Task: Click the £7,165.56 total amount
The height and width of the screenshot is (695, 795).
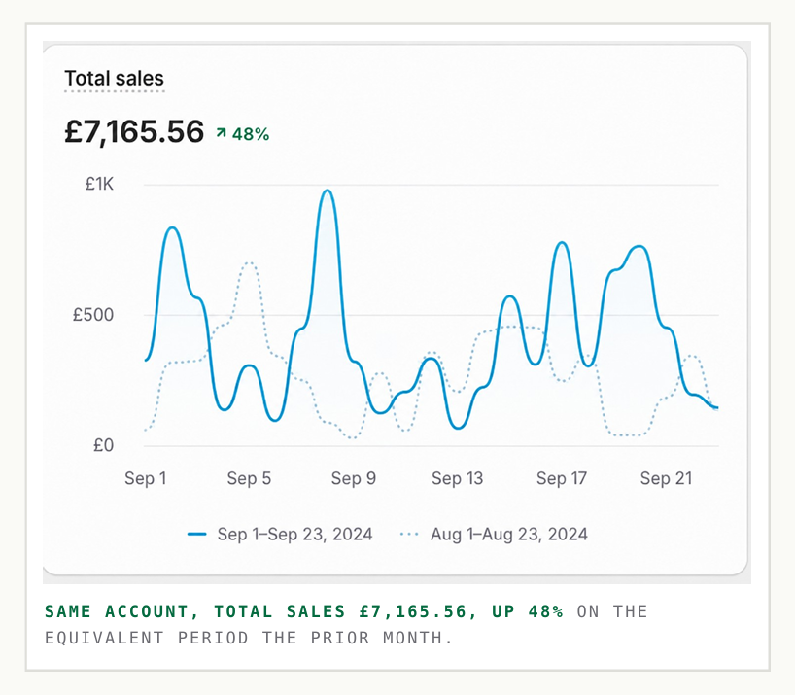Action: (134, 132)
